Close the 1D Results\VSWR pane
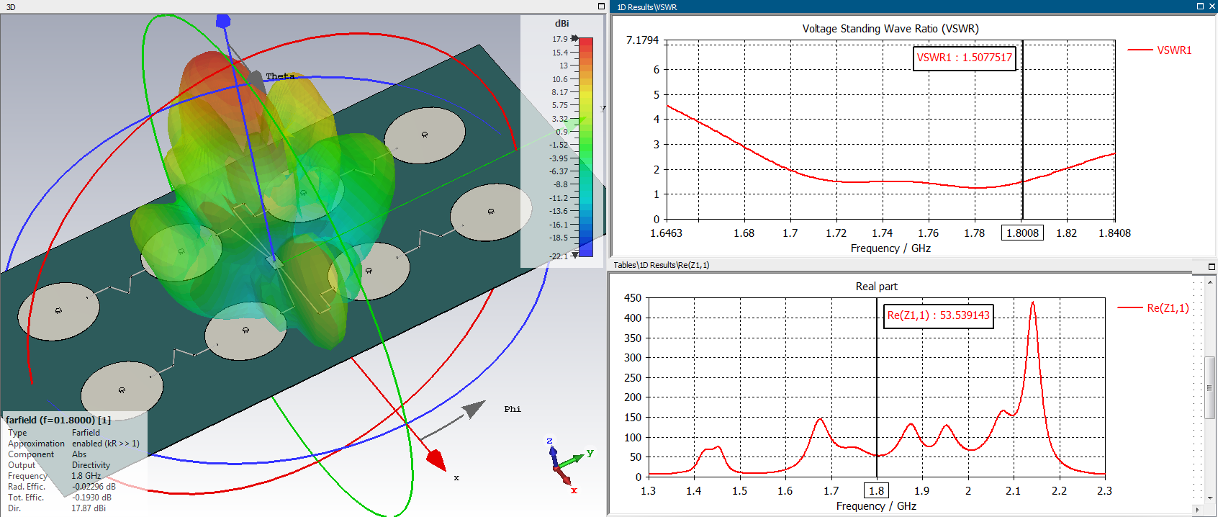The height and width of the screenshot is (517, 1218). [1212, 6]
